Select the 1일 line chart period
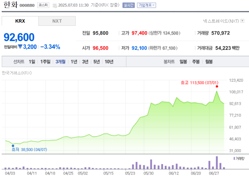This screenshot has width=249, height=179. click(32, 61)
